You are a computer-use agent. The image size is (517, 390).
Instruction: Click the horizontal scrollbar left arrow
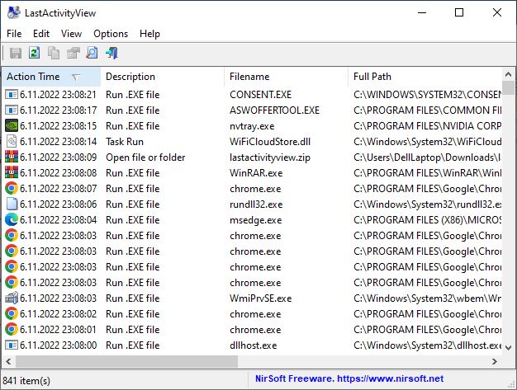(8, 361)
